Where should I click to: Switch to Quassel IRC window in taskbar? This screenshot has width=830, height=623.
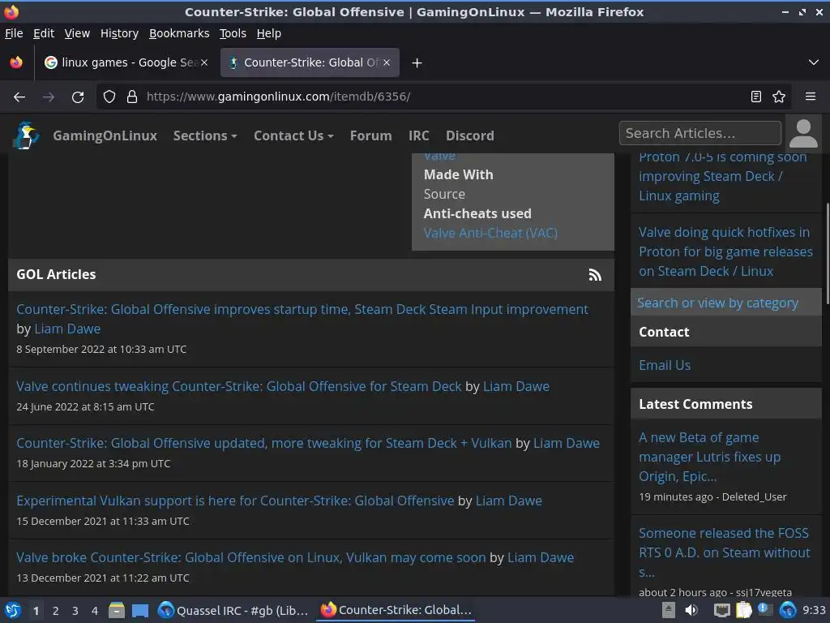click(233, 610)
